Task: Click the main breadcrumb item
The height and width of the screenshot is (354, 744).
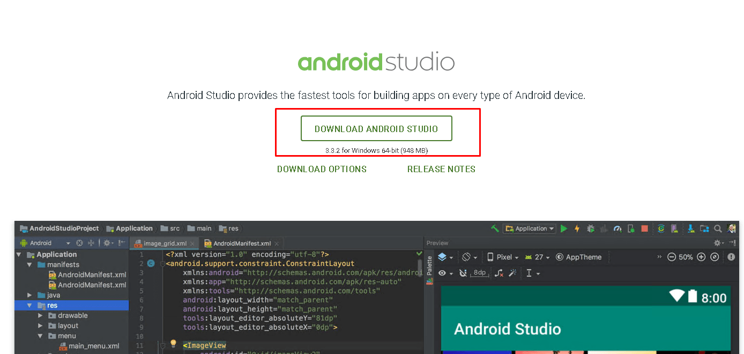Action: pos(199,228)
